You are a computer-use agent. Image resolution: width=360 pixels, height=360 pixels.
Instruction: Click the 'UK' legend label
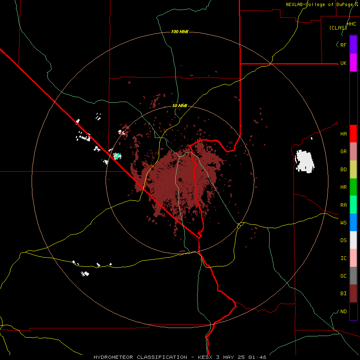coord(344,63)
